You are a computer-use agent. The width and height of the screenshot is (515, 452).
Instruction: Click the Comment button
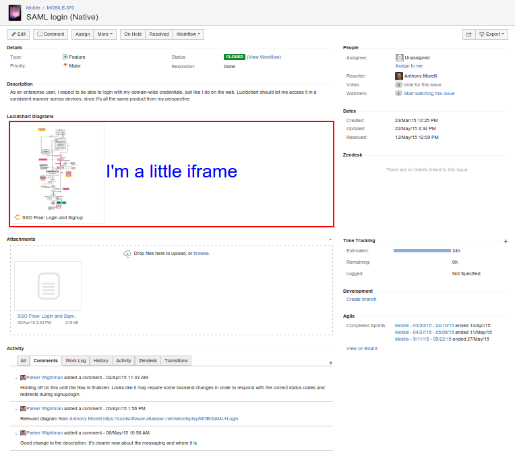click(51, 34)
